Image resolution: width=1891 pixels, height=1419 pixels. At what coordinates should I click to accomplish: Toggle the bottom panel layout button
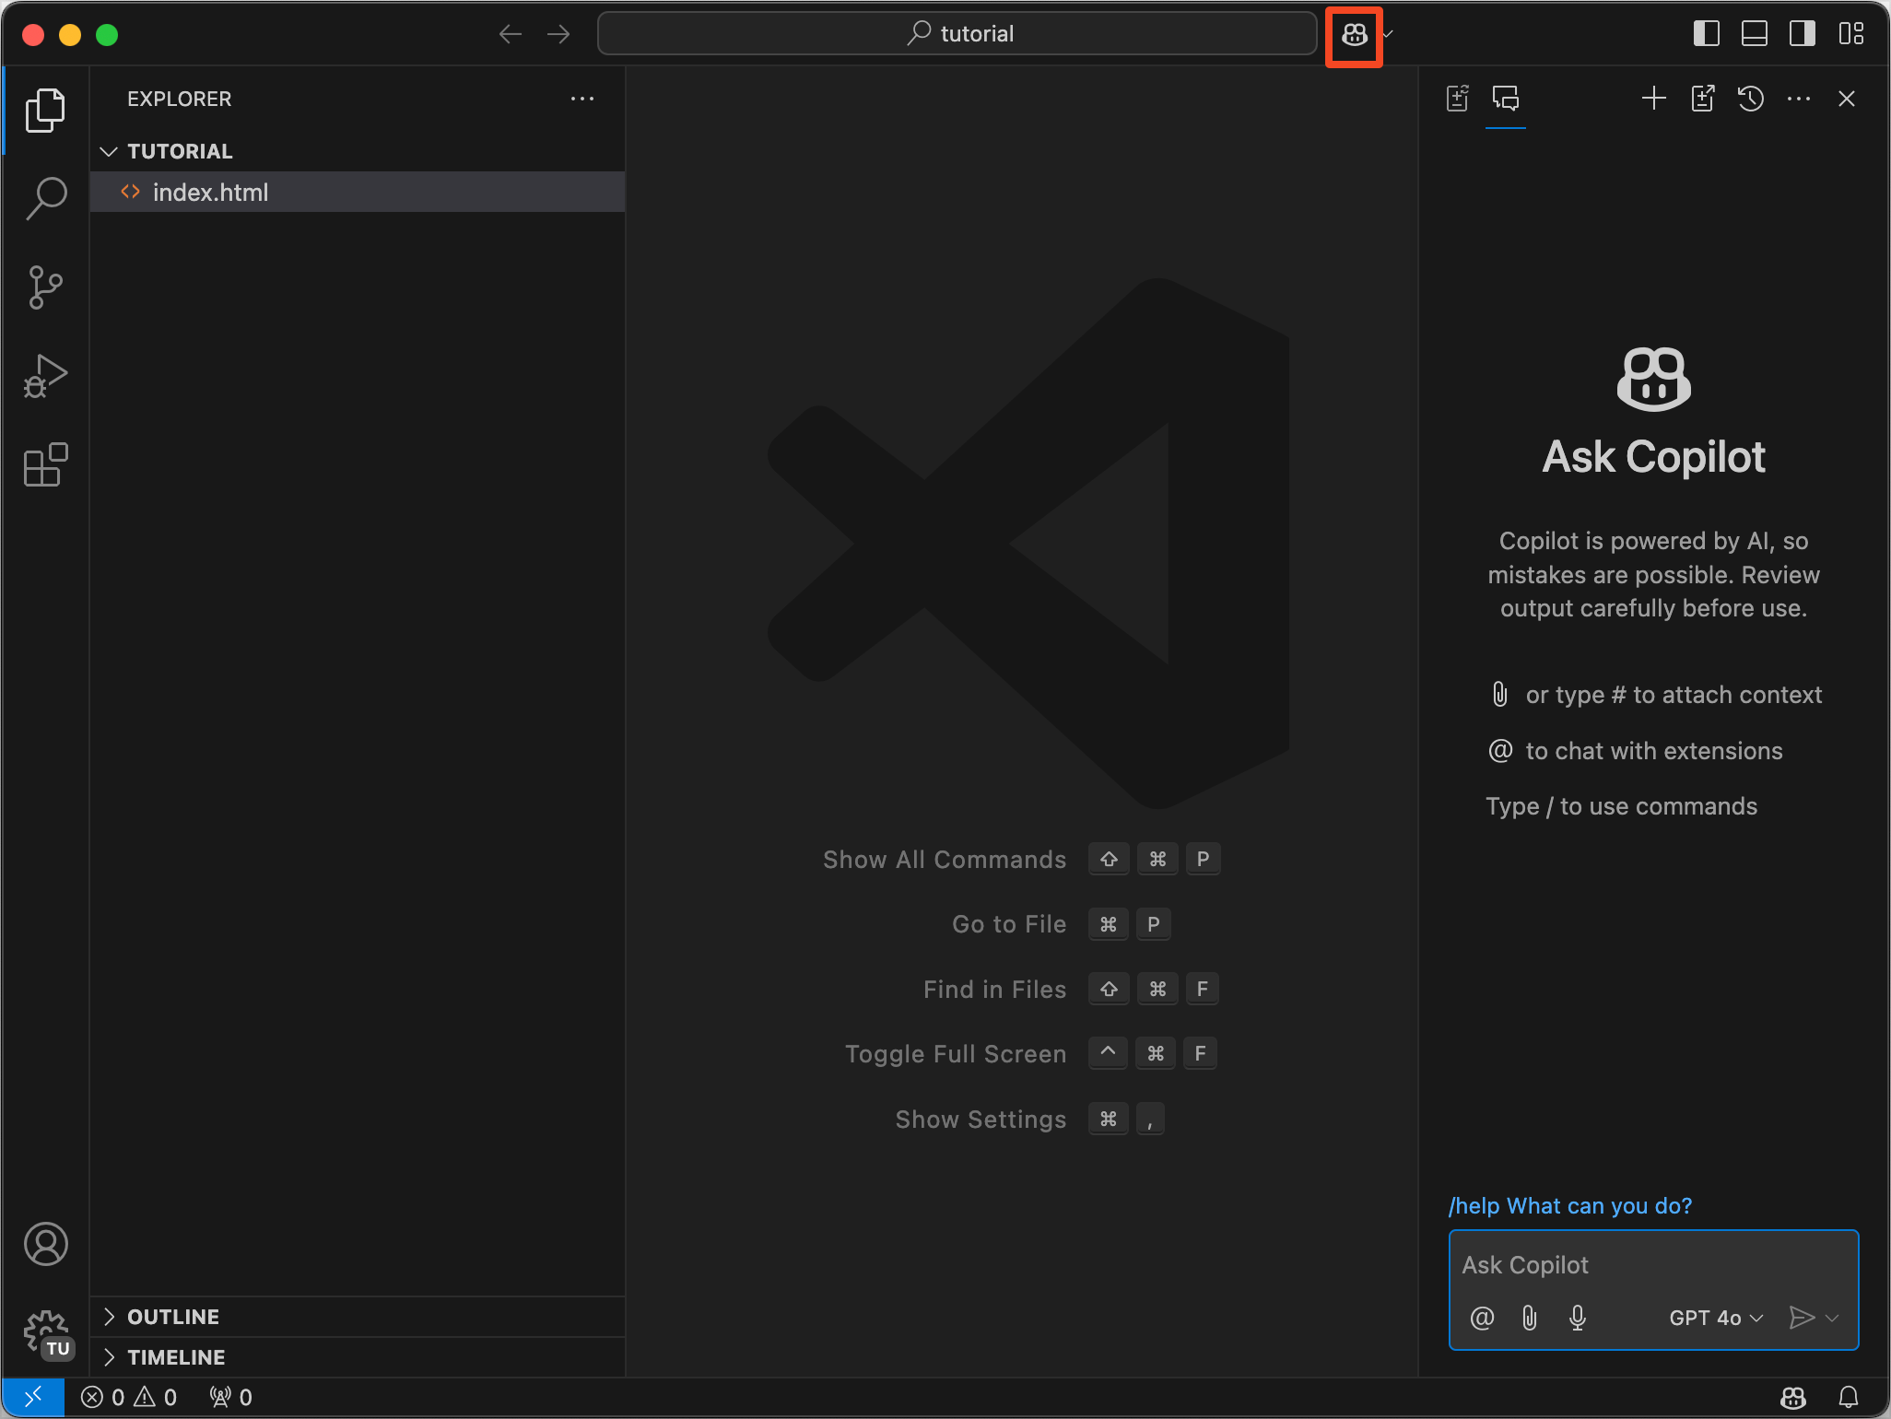[x=1754, y=34]
